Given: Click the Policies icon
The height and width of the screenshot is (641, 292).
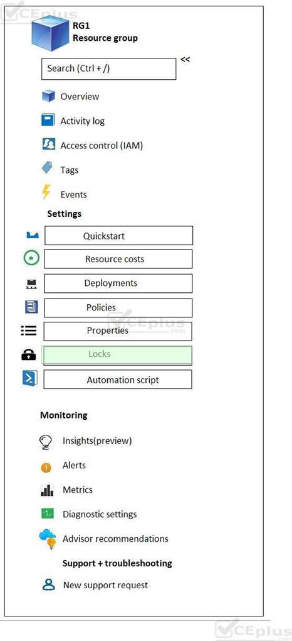Looking at the screenshot, I should pyautogui.click(x=31, y=307).
